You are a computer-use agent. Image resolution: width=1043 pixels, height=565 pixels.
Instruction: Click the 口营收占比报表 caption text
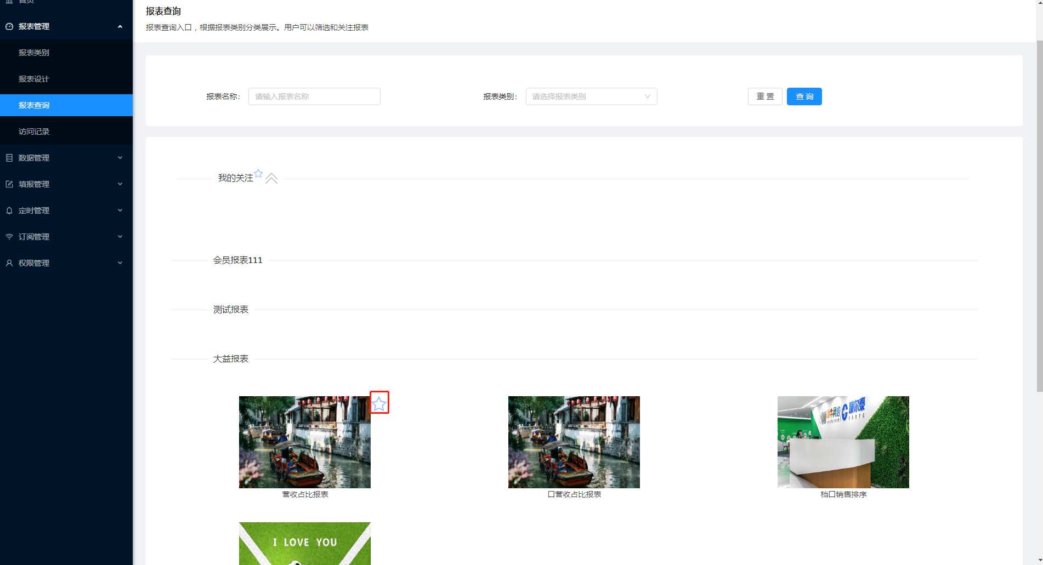coord(574,494)
